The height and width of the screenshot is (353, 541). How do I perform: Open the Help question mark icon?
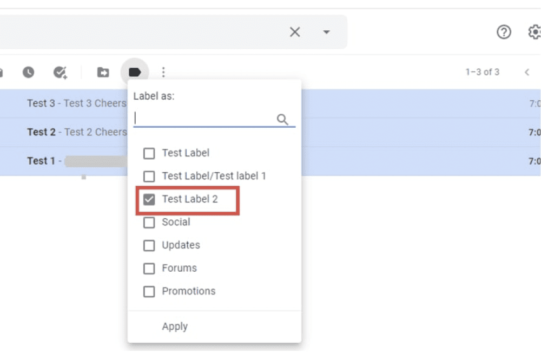504,32
